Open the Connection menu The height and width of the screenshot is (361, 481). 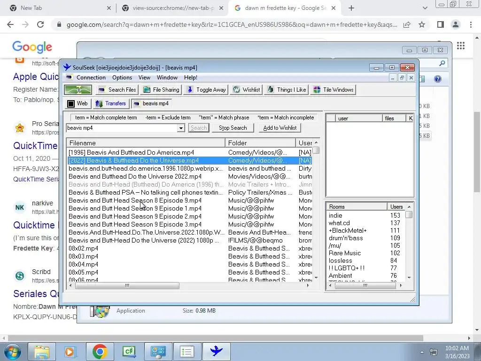[91, 78]
